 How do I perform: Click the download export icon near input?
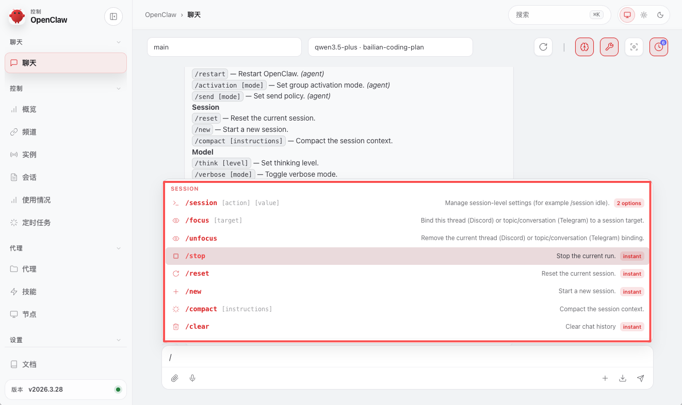(623, 378)
